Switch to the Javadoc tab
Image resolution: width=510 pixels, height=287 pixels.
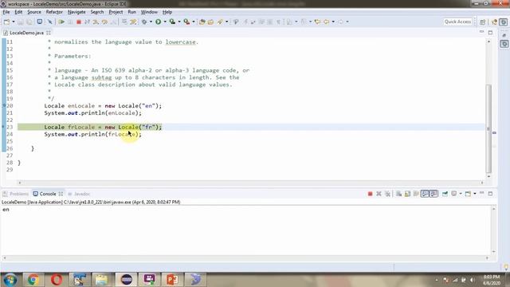click(79, 194)
